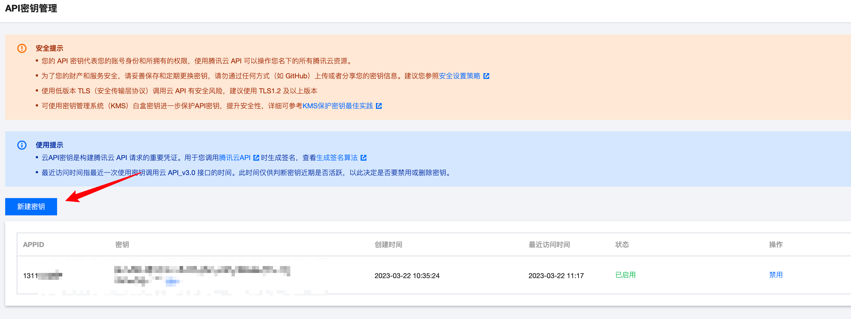This screenshot has height=319, width=851.
Task: Click external link icon after 腾讯云API
Action: tap(256, 158)
